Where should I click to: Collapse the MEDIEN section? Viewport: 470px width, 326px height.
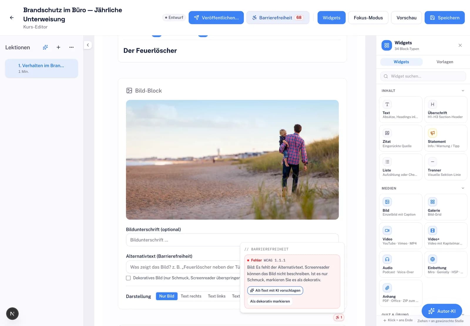tap(463, 188)
